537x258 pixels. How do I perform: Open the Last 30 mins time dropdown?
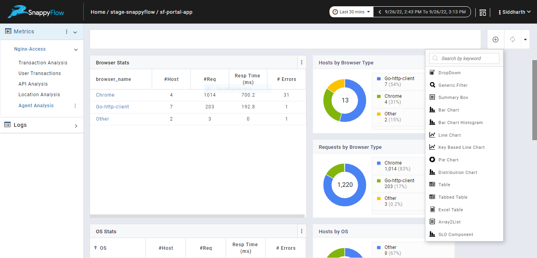pos(351,12)
